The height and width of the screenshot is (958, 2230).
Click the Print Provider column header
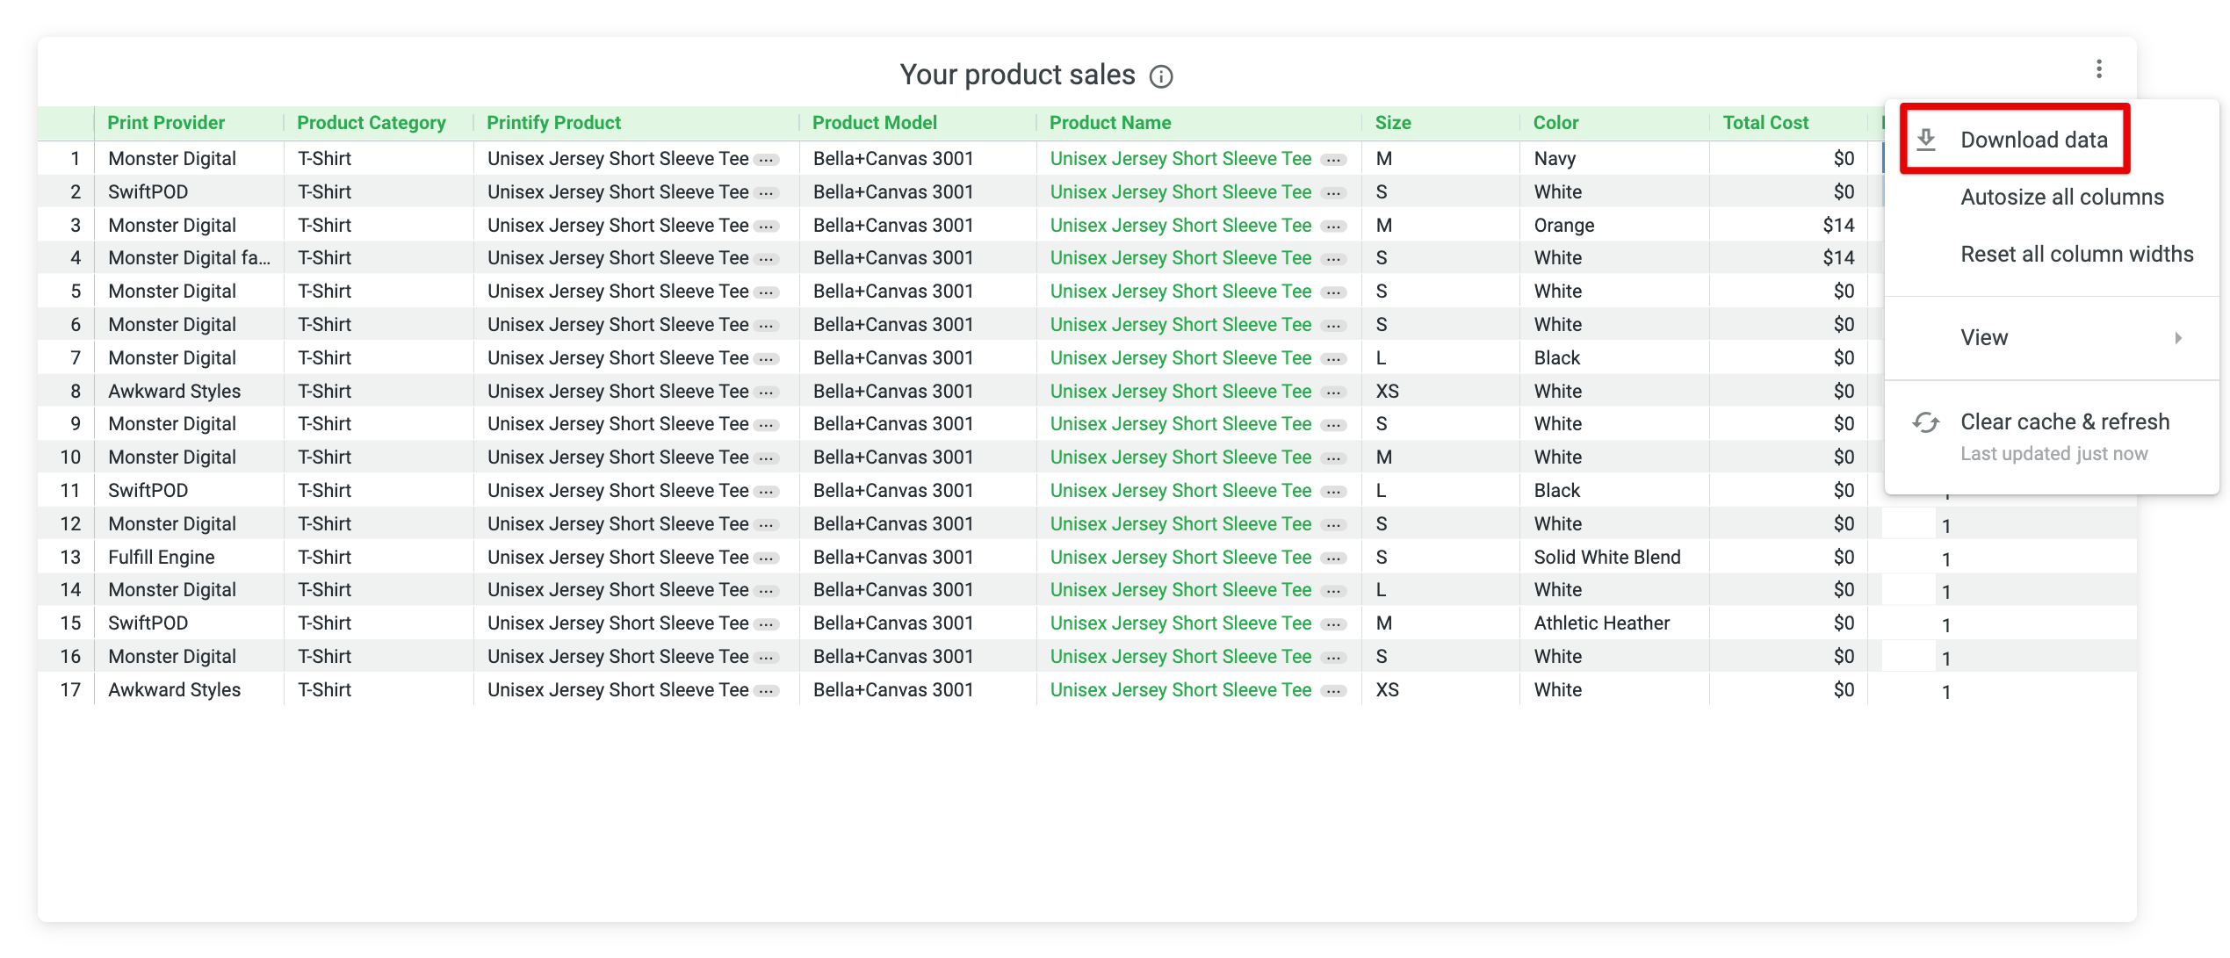pos(166,122)
